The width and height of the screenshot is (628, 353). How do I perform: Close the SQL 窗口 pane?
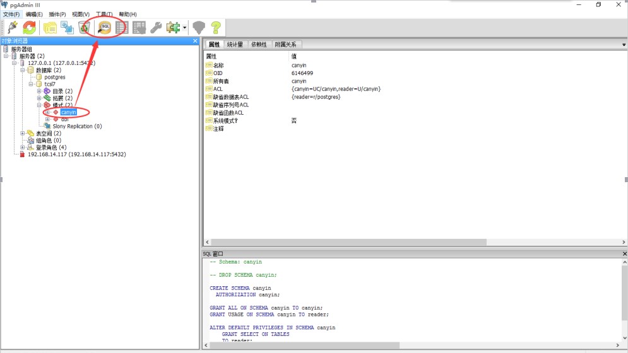(x=624, y=254)
